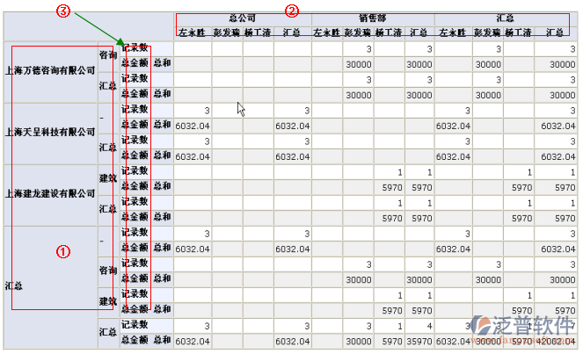Select 左永胜 sub-header under top-level 汇总 group
Viewport: 583px width, 354px height.
click(453, 33)
